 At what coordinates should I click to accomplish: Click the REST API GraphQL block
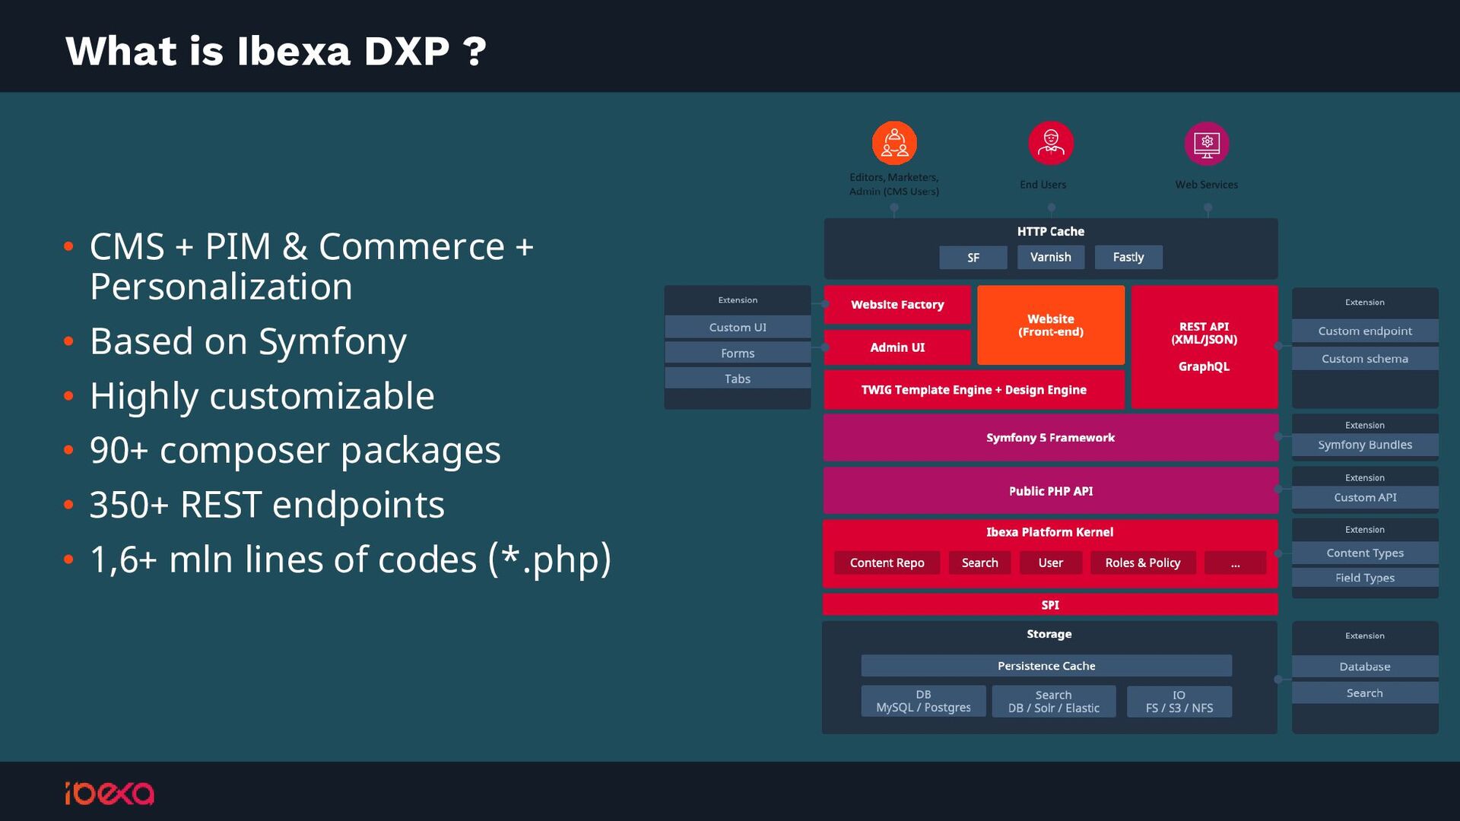(1204, 347)
